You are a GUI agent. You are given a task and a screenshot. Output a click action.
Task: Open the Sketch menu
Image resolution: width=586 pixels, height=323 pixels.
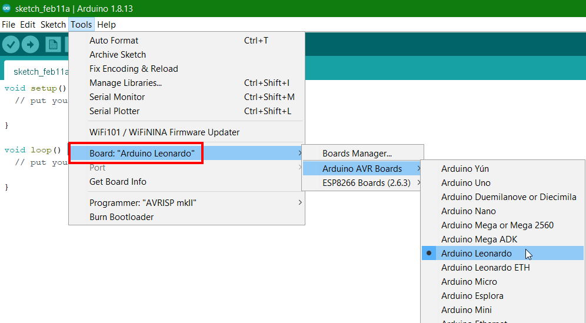coord(53,25)
